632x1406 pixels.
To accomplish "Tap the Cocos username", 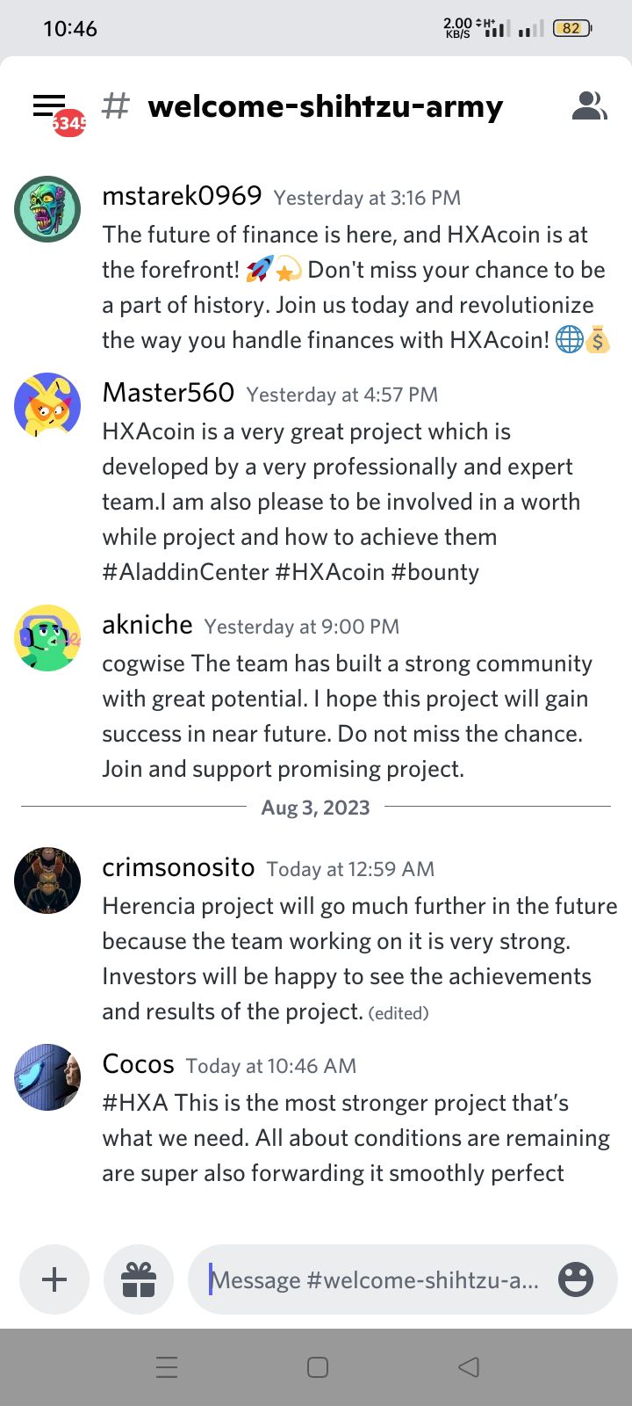I will pos(138,1064).
